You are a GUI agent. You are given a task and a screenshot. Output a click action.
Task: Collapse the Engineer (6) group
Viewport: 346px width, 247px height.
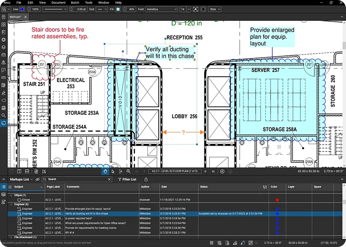[11, 204]
